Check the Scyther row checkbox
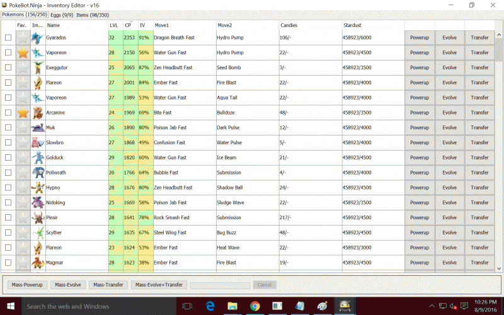The height and width of the screenshot is (315, 504). [x=8, y=232]
